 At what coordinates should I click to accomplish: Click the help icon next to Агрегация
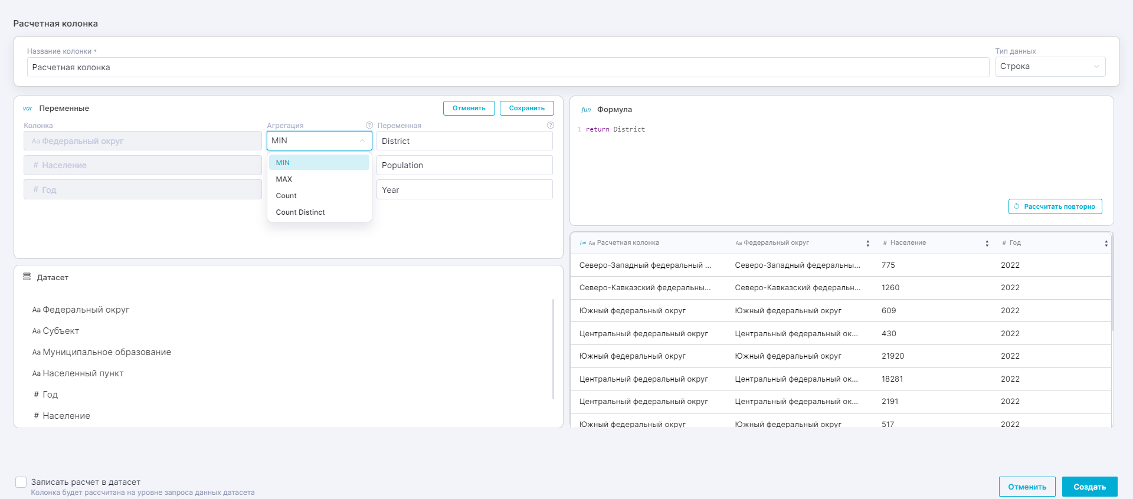369,125
